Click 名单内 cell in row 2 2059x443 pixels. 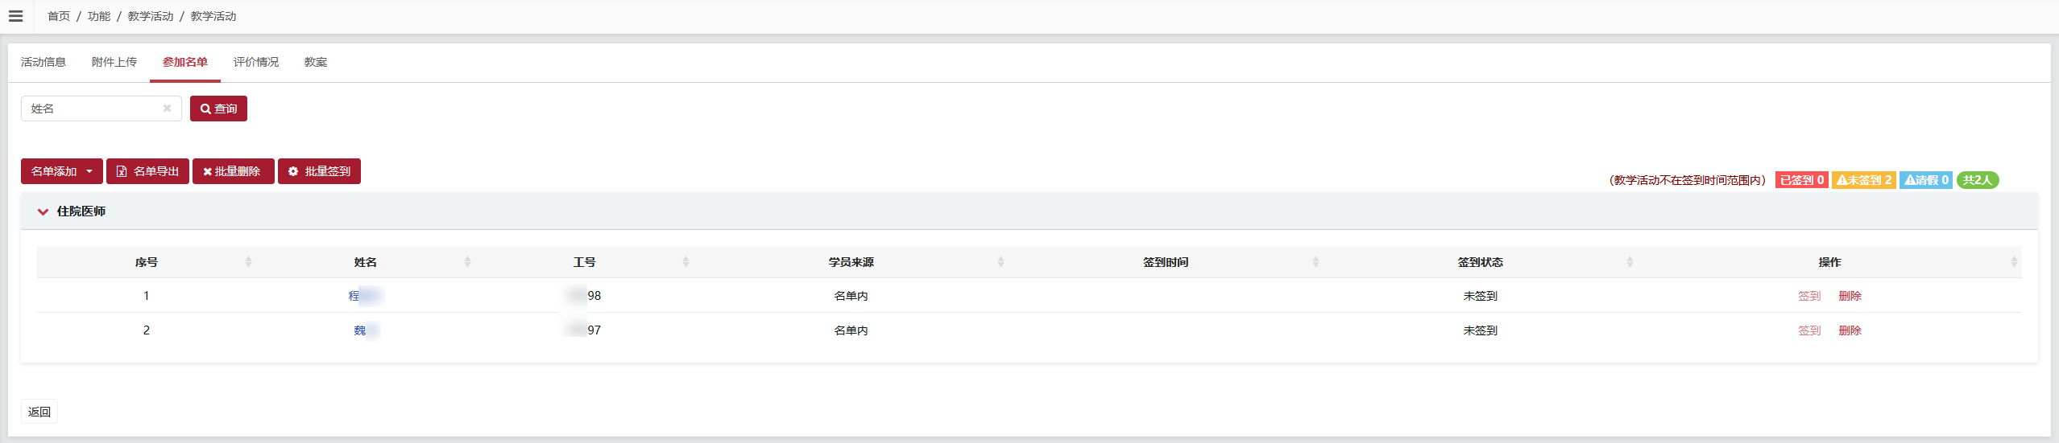(x=851, y=330)
